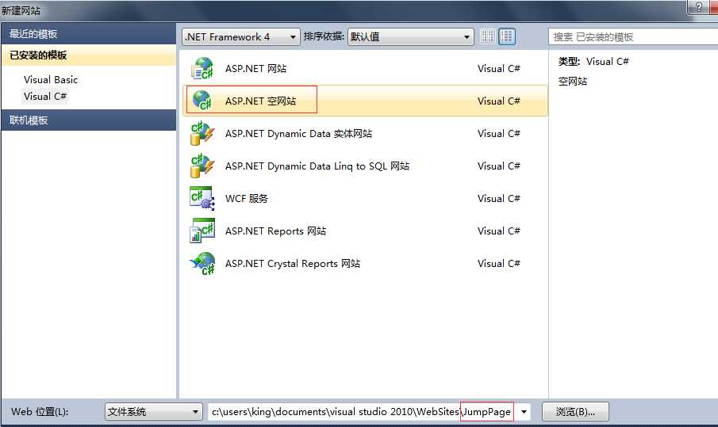Viewport: 718px width, 427px height.
Task: Select the ASP.NET Crystal Reports 网站 name
Action: (293, 263)
